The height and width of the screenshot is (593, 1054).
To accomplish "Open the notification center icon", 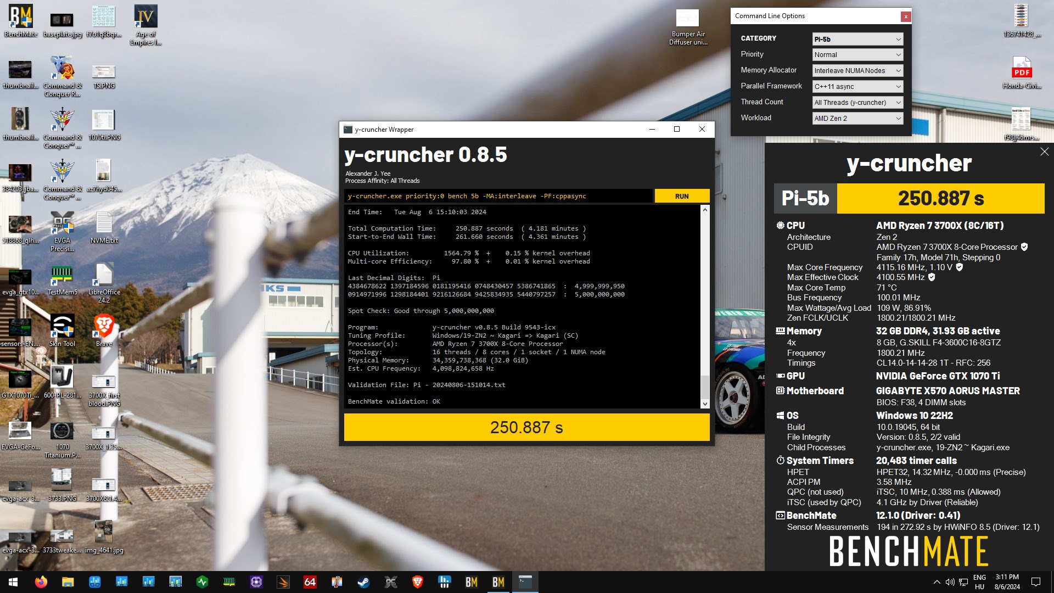I will click(1036, 582).
